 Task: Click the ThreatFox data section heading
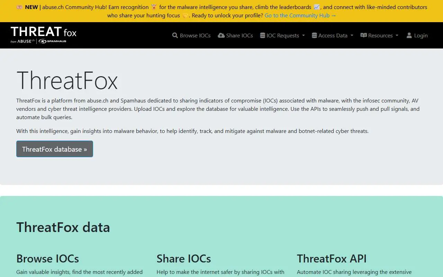(63, 227)
